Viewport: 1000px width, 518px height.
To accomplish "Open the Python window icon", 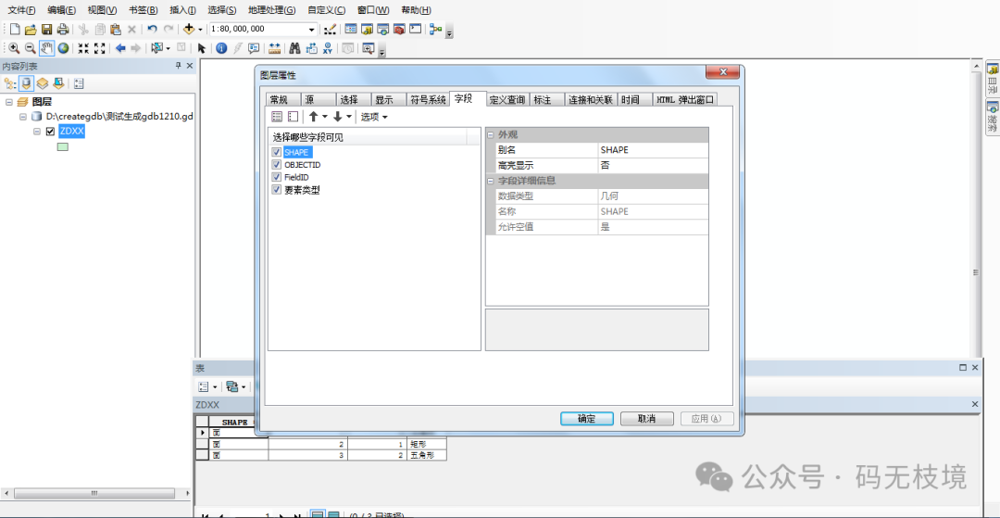I will click(415, 30).
